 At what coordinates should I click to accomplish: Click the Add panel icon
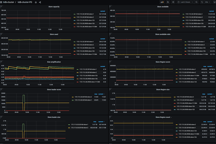(162, 2)
